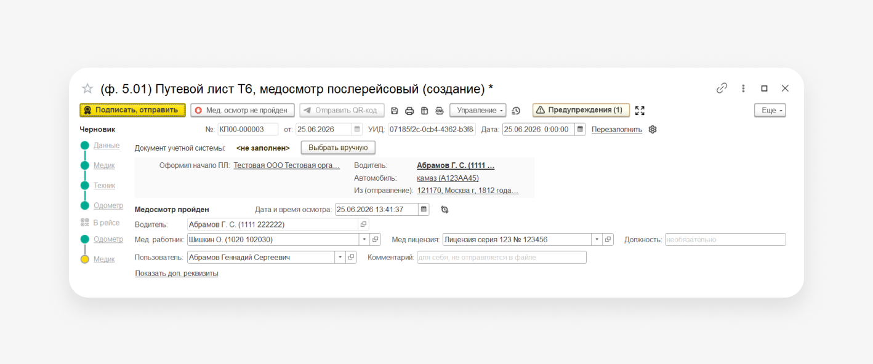Click the document number field КП00-000003
The height and width of the screenshot is (364, 873).
click(x=248, y=129)
